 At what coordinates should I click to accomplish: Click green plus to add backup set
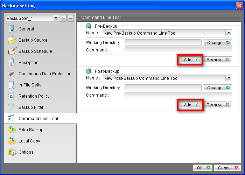pos(63,18)
